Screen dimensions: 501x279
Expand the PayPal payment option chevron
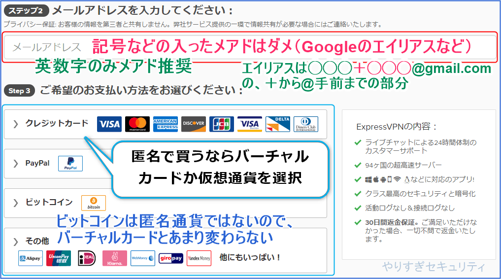pyautogui.click(x=16, y=164)
